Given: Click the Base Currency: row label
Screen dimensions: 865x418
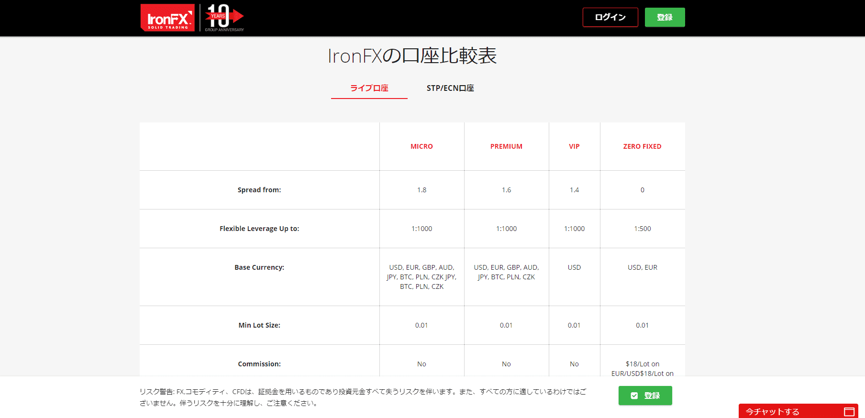Looking at the screenshot, I should pos(259,267).
